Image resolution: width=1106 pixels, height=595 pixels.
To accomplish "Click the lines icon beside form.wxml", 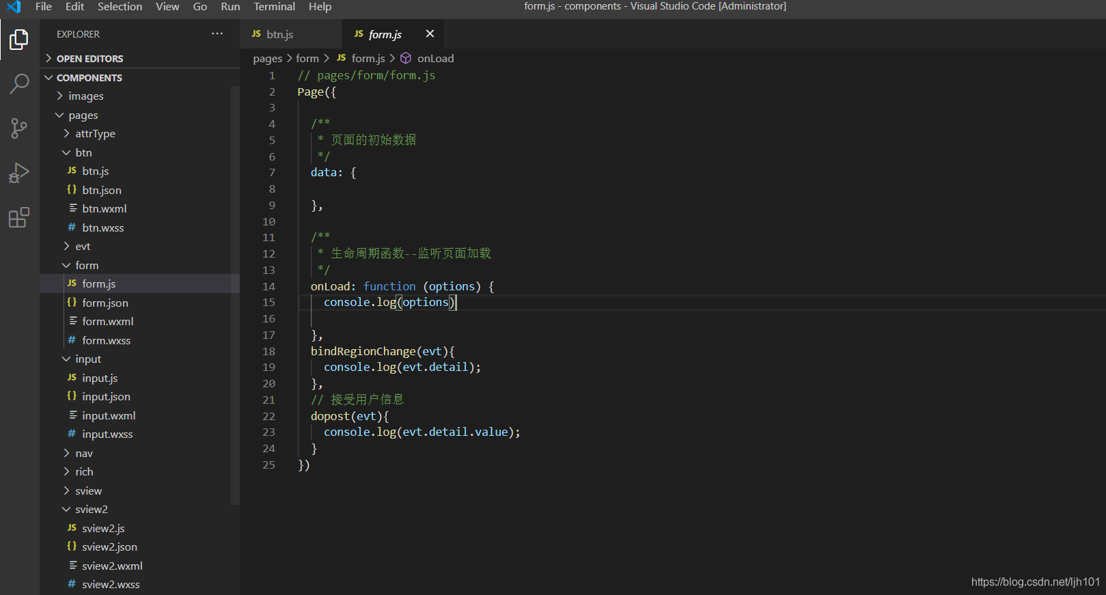I will point(72,320).
